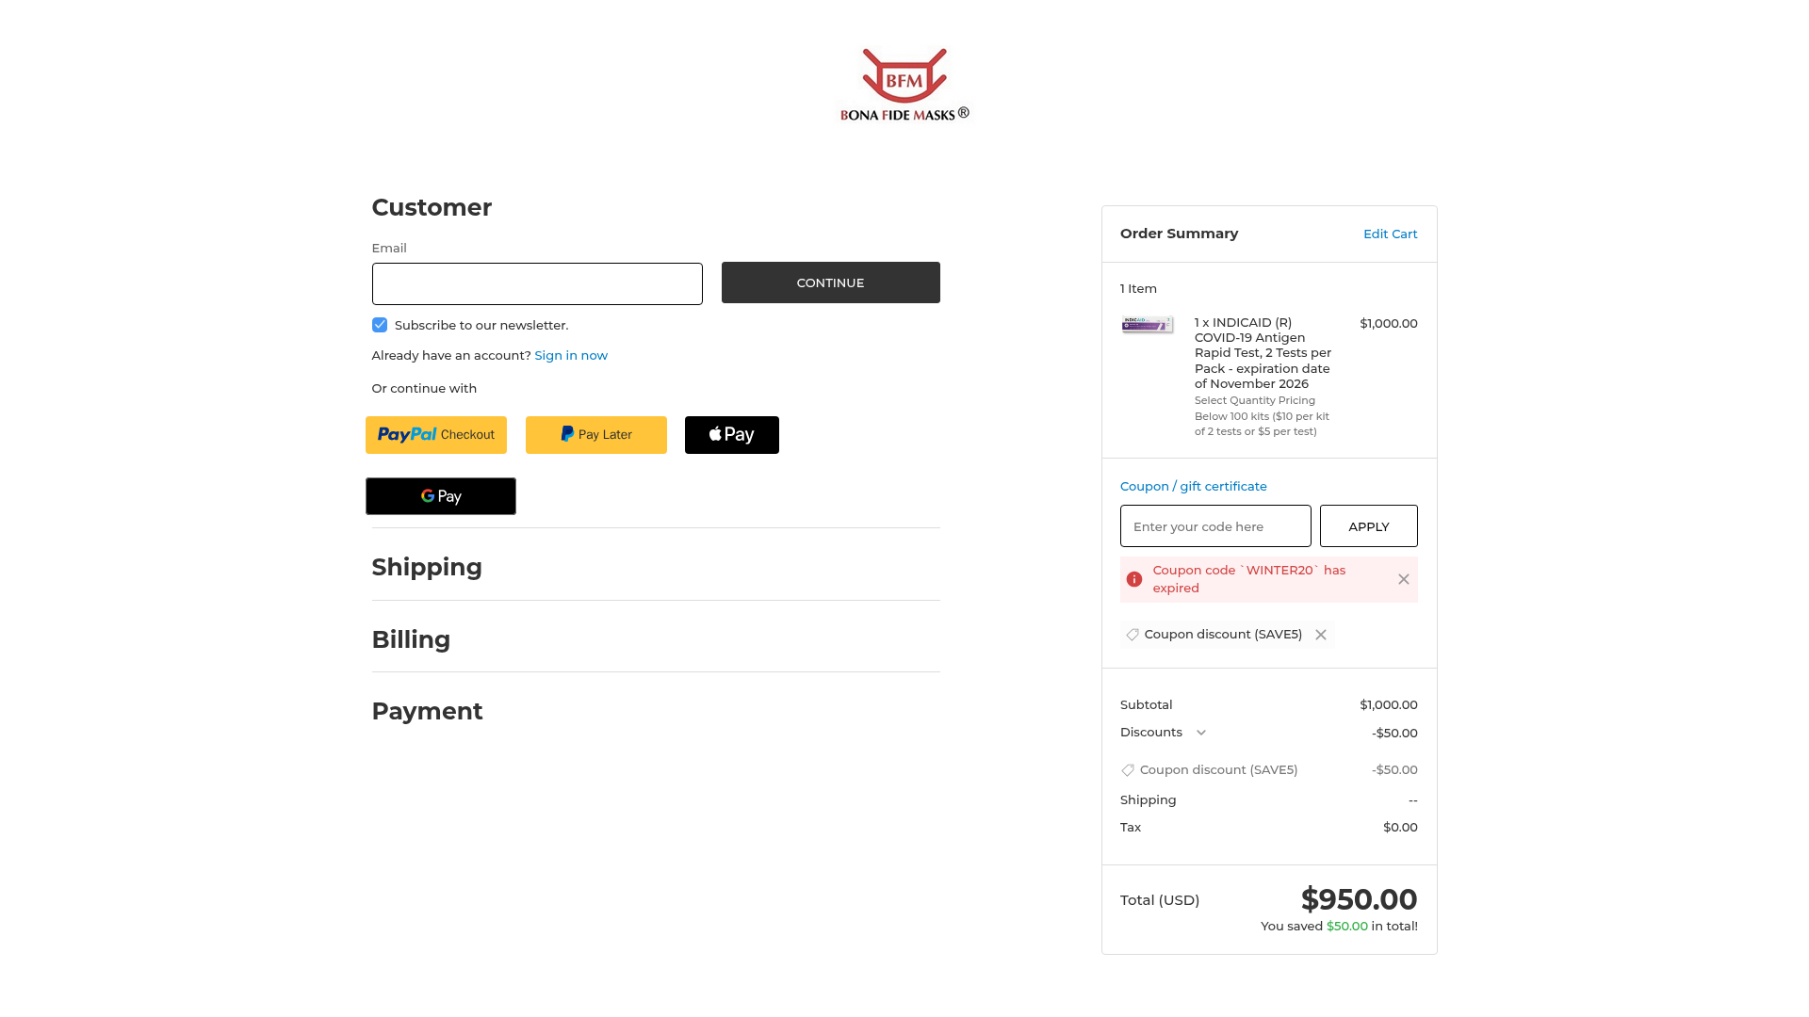Click the Sign in now link

(571, 355)
